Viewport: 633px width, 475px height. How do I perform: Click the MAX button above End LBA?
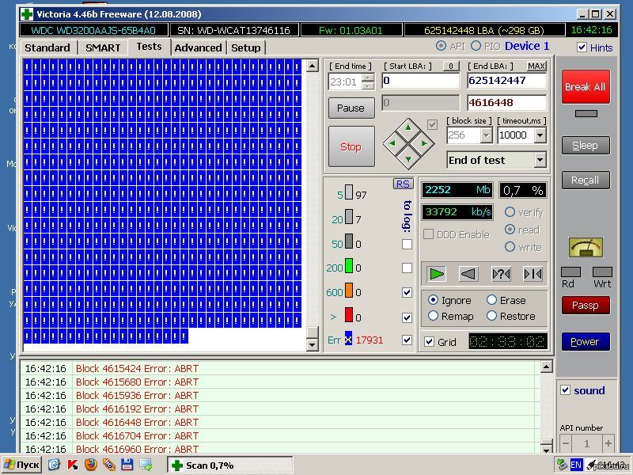coord(536,66)
